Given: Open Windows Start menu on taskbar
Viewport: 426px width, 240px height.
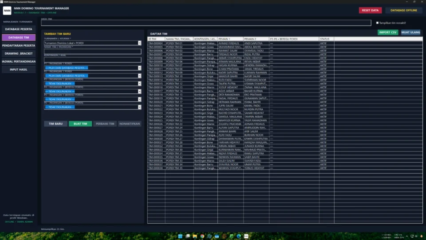Looking at the screenshot, I should click(180, 236).
